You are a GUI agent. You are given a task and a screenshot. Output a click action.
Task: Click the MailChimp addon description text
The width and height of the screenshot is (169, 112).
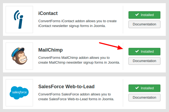point(79,60)
